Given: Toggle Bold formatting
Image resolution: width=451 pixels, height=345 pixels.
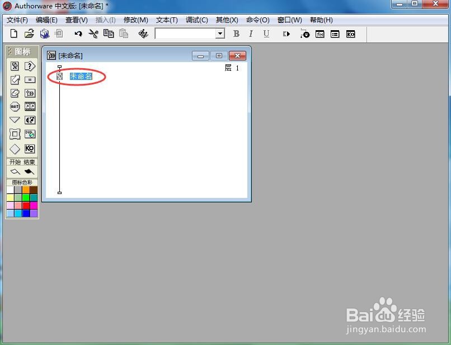Looking at the screenshot, I should tap(236, 34).
